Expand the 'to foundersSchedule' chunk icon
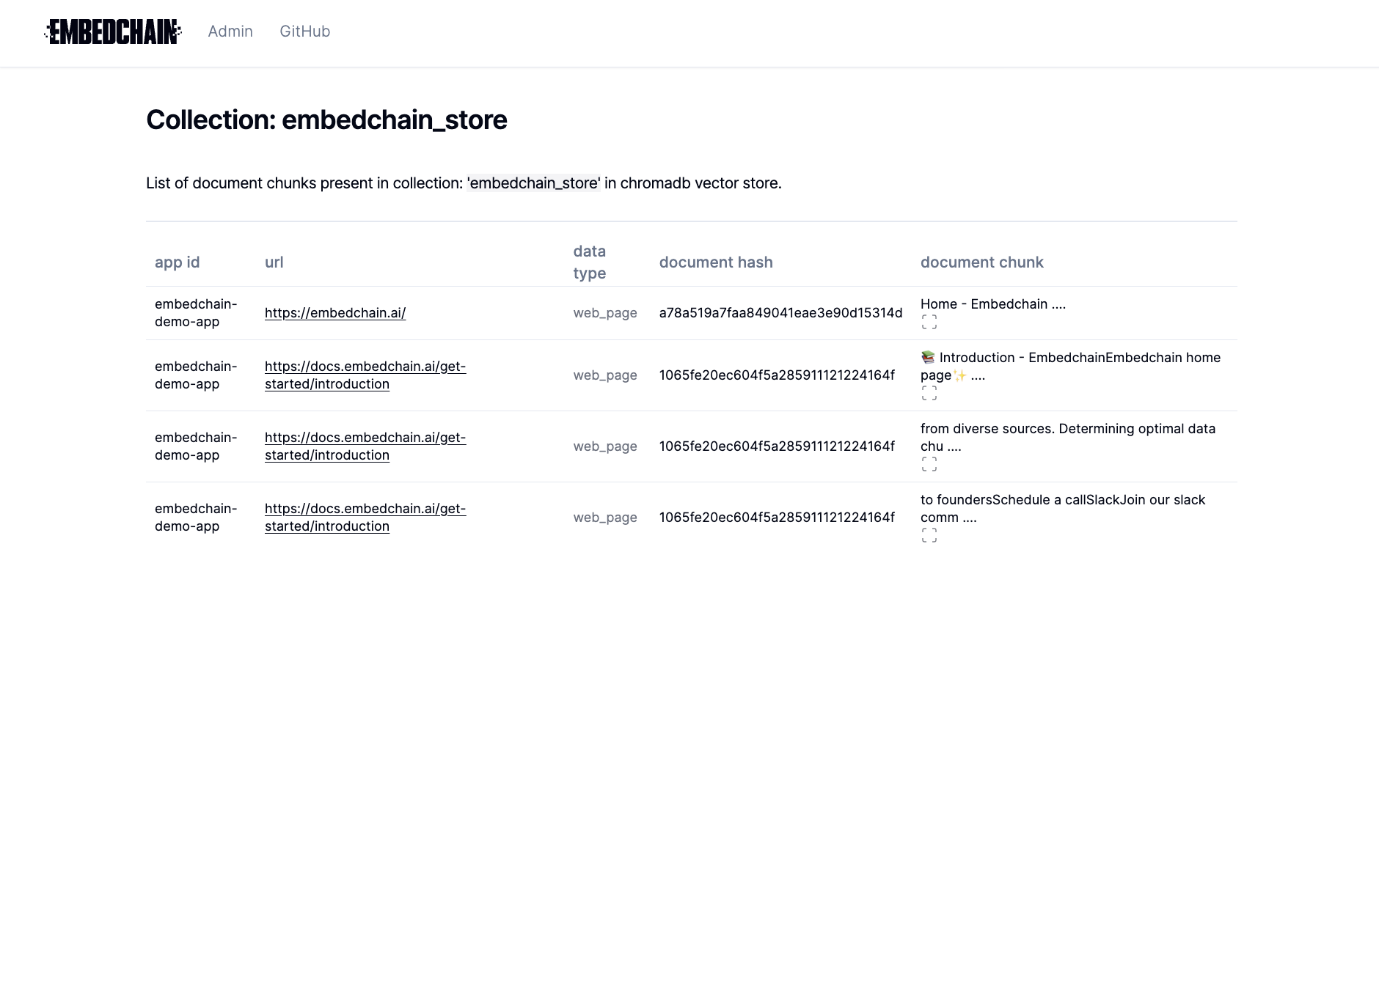The height and width of the screenshot is (986, 1379). pos(929,536)
